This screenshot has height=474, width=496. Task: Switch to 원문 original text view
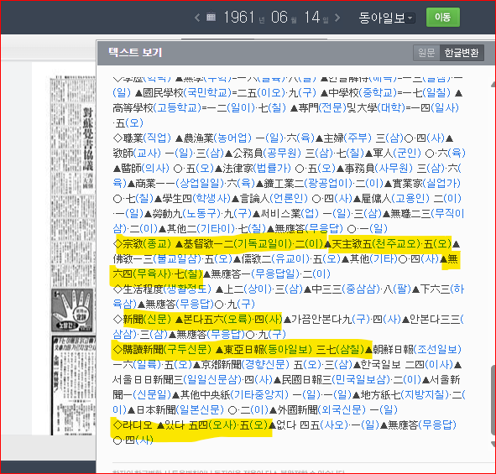426,53
